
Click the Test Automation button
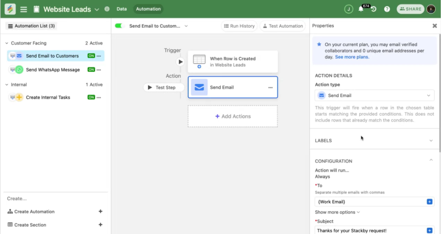point(283,26)
